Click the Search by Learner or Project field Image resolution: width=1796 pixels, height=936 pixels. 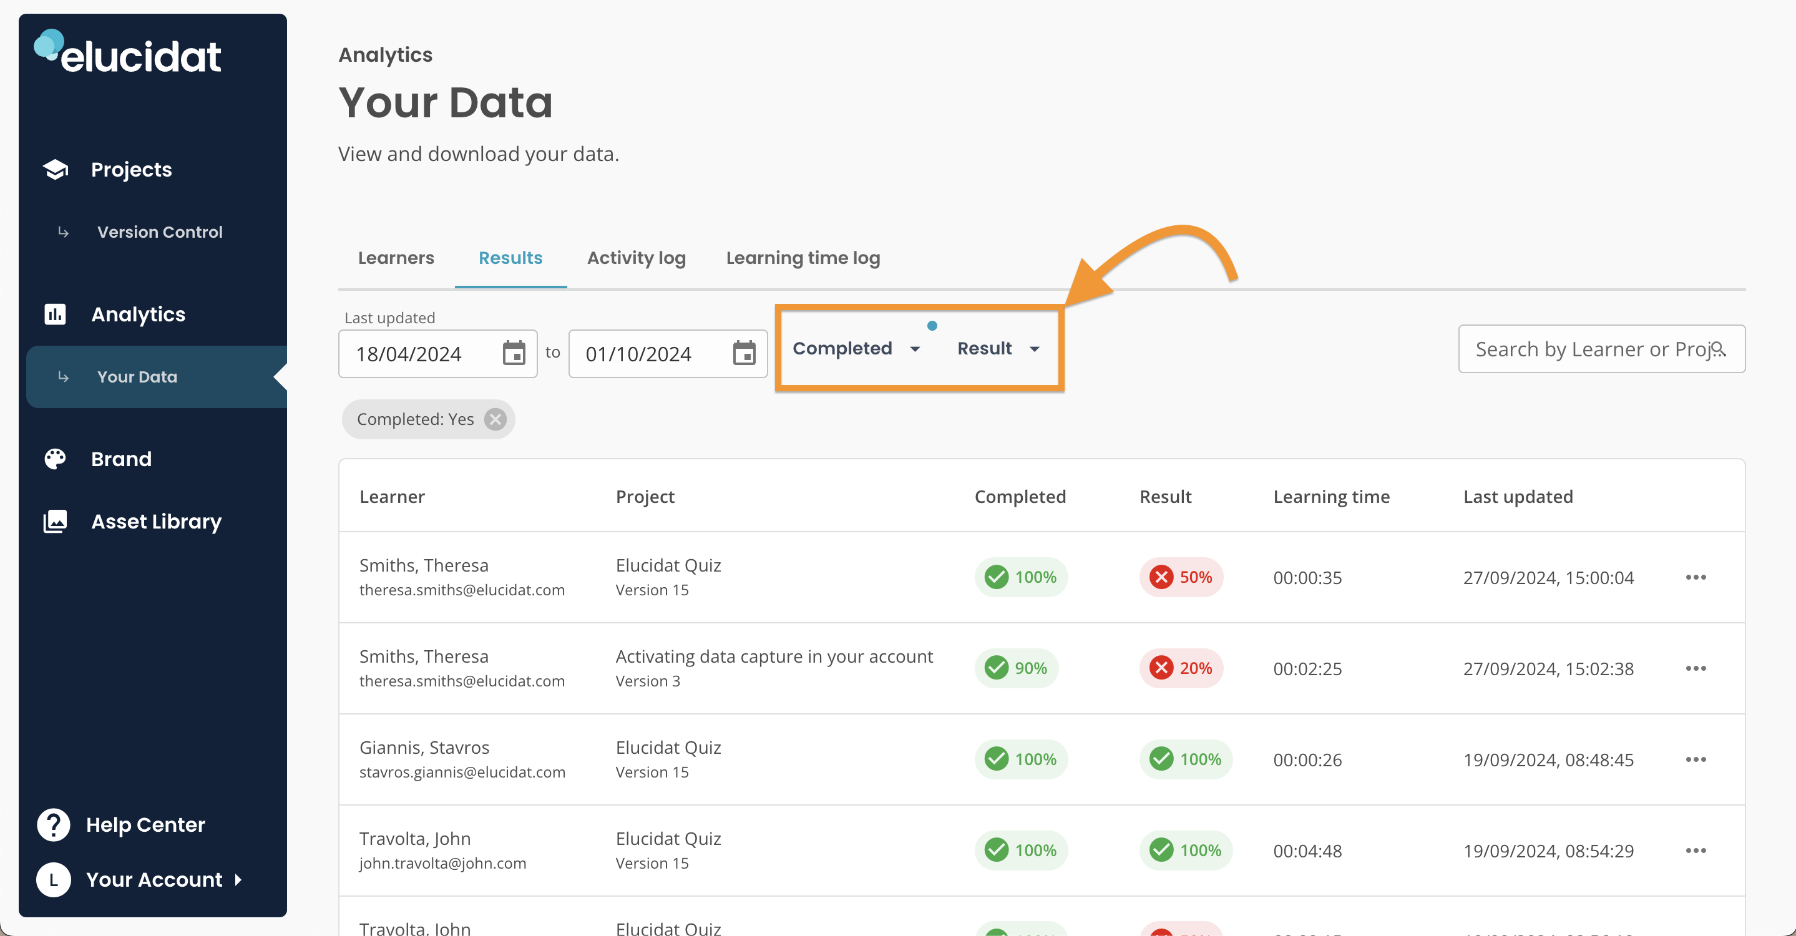pos(1601,348)
